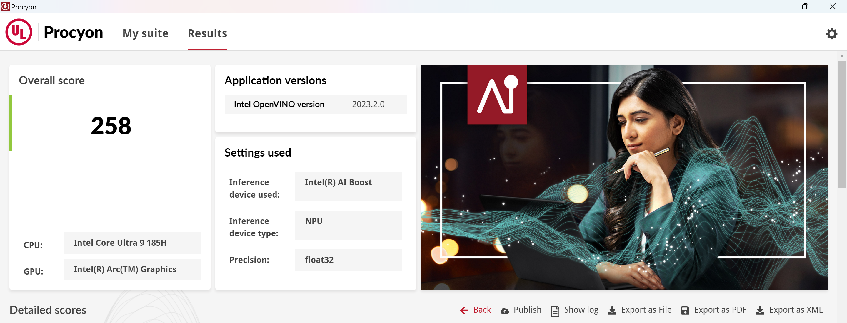Click the Overall score heading

coord(52,80)
